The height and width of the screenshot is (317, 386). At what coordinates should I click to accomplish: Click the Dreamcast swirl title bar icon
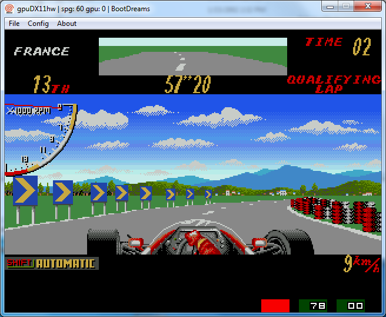pos(9,9)
